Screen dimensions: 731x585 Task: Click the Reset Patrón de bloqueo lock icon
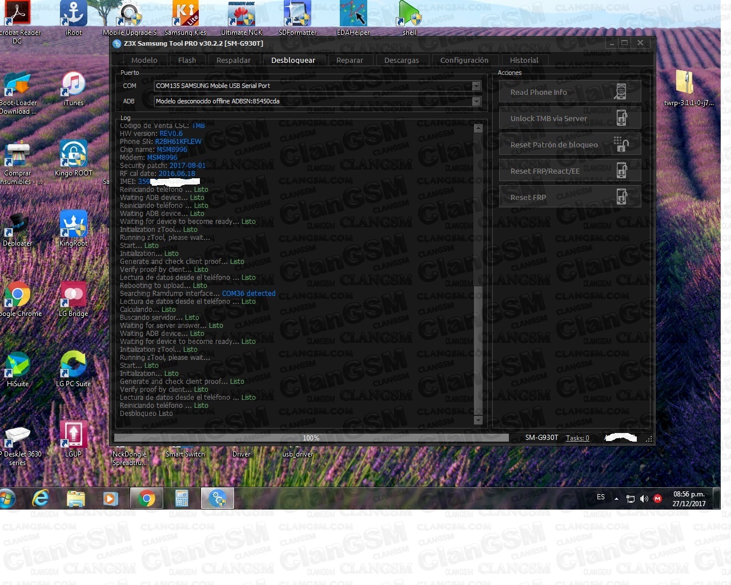[621, 145]
